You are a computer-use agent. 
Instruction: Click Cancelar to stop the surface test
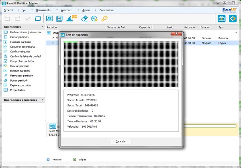click(121, 141)
